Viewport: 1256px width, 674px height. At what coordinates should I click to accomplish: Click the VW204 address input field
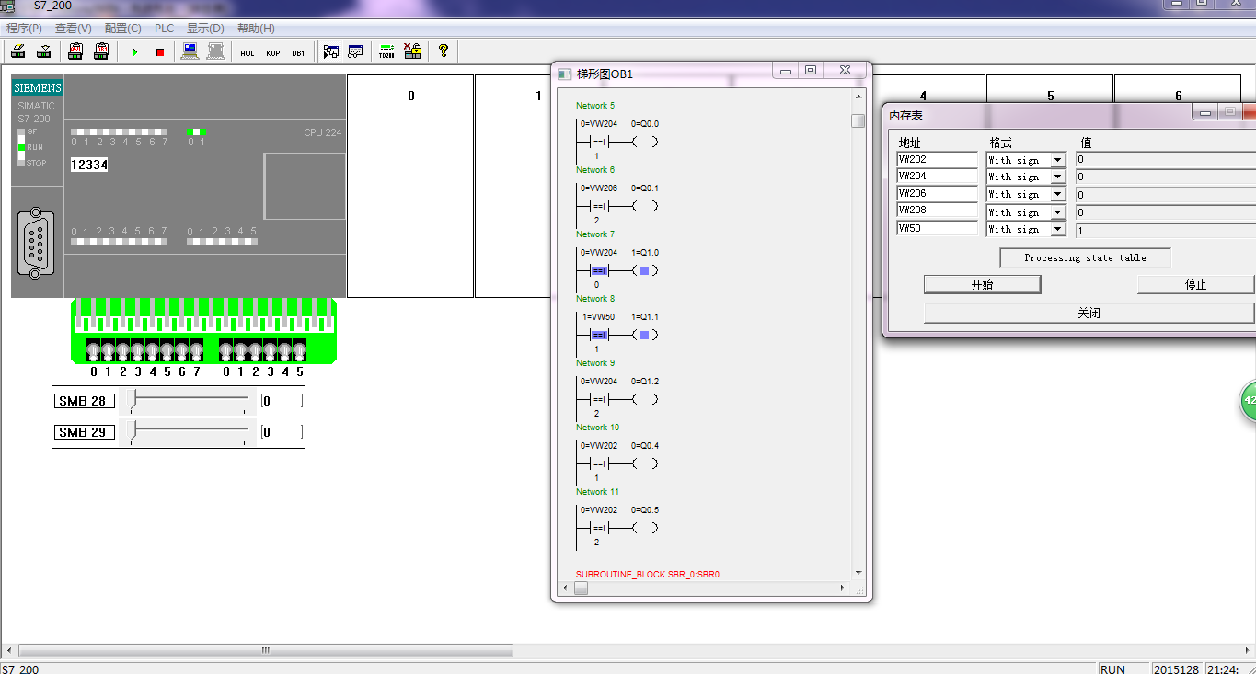click(x=937, y=177)
